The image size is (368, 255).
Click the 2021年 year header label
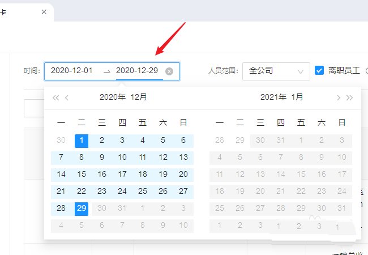click(x=273, y=97)
